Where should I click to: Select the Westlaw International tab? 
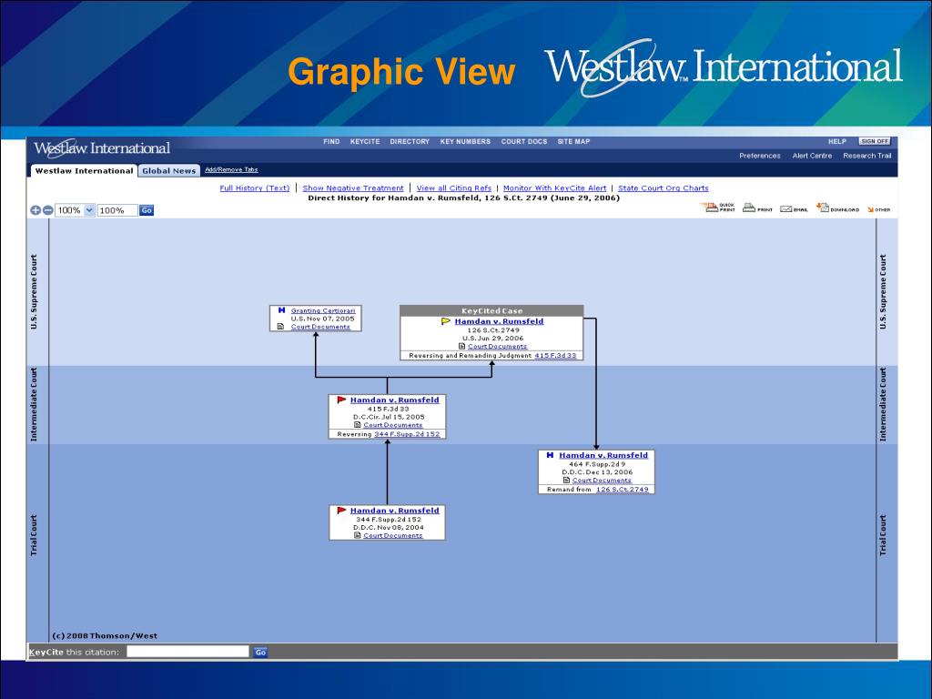coord(84,170)
